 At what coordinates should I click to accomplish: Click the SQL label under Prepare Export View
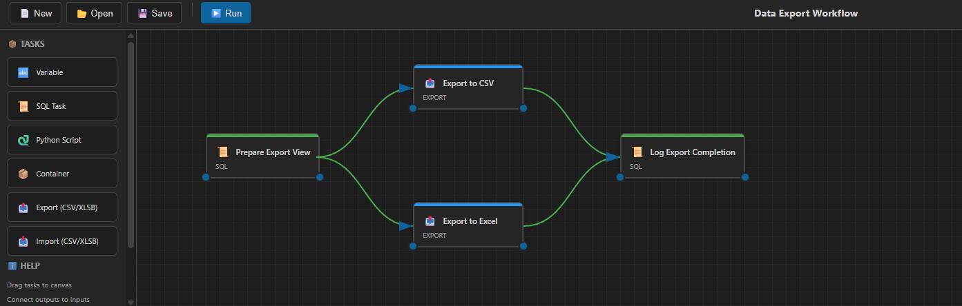click(x=221, y=166)
